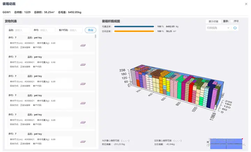Close the 装箱动画 dialog with the X
The image size is (251, 152).
(246, 4)
